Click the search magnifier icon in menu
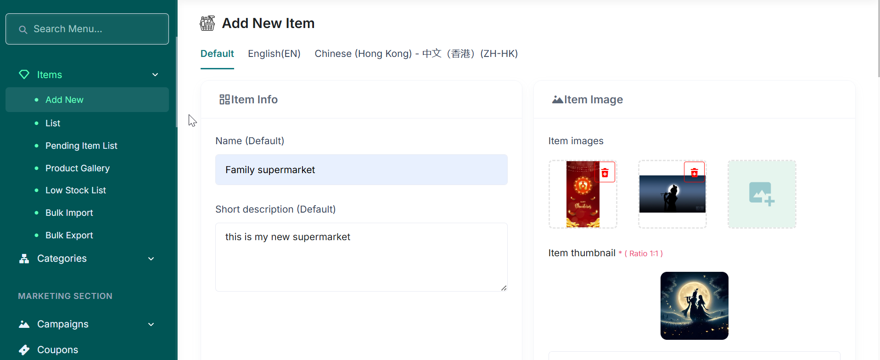The height and width of the screenshot is (360, 880). click(23, 29)
